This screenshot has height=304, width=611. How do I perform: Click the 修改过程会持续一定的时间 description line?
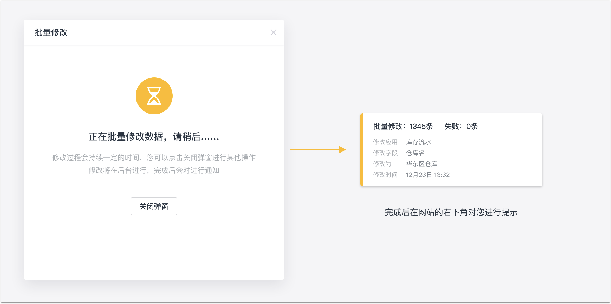154,157
